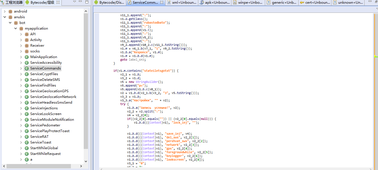Click the tree scroll-right arrow
Image resolution: width=378 pixels, height=170 pixels.
tap(81, 166)
